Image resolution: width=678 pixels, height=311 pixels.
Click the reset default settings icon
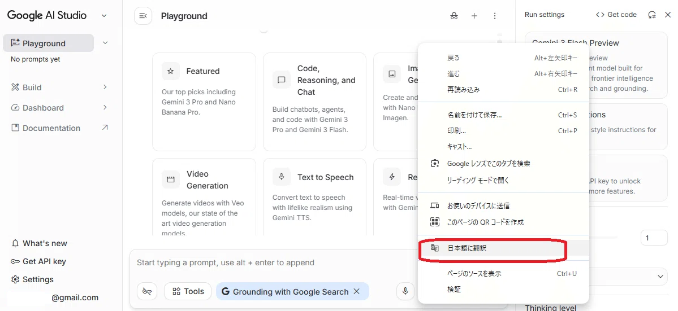point(652,15)
